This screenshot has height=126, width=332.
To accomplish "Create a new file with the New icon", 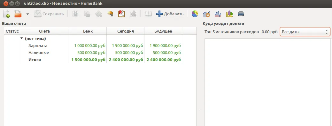I will (x=7, y=14).
